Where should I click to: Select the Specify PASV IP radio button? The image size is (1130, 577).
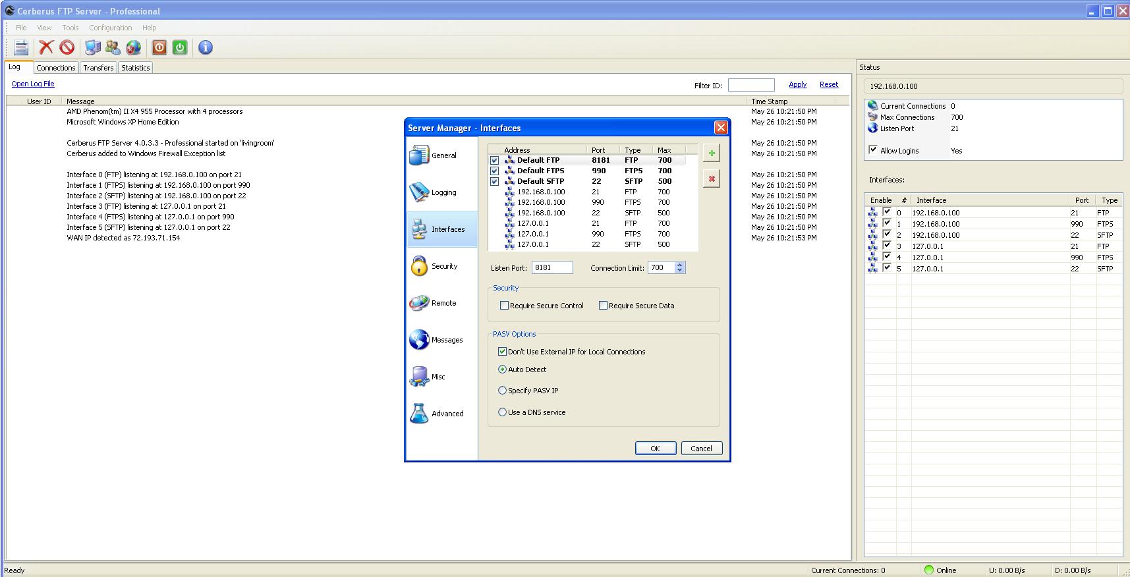click(x=503, y=391)
